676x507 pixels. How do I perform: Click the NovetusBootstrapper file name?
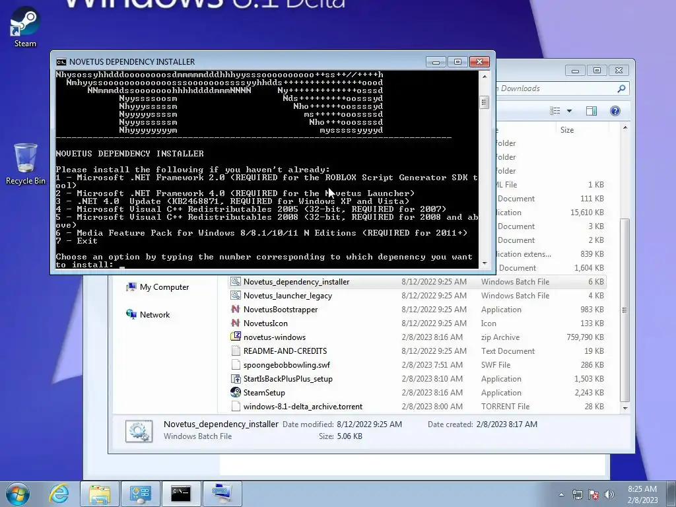click(x=281, y=310)
